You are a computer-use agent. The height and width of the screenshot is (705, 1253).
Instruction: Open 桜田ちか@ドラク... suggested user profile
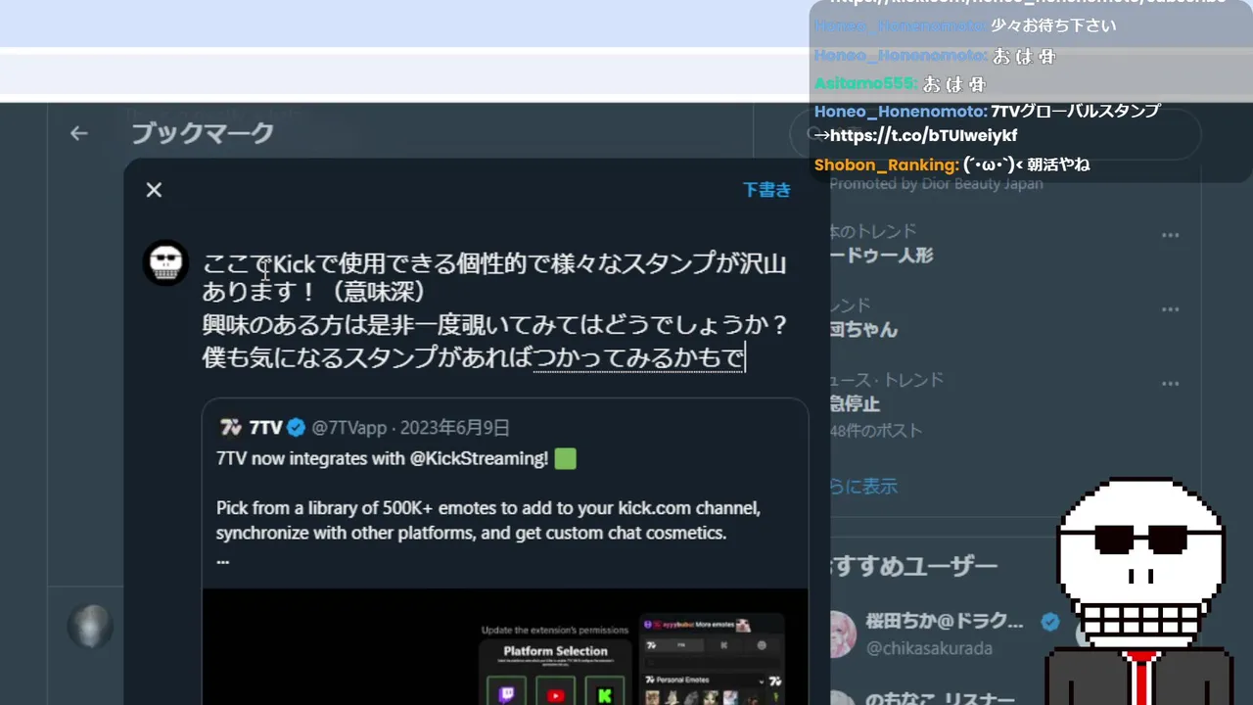945,622
